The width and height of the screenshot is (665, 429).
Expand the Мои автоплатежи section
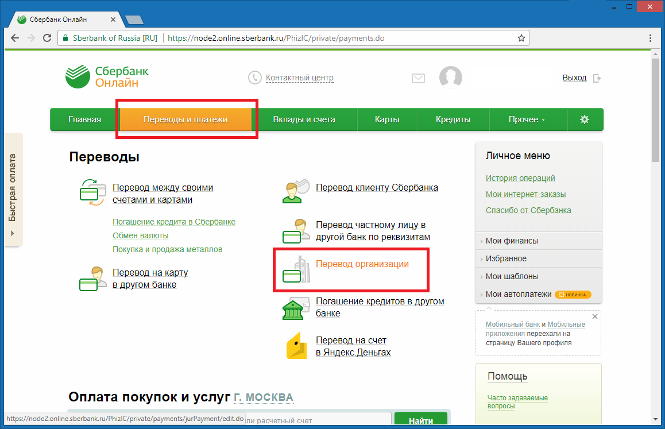pyautogui.click(x=539, y=294)
